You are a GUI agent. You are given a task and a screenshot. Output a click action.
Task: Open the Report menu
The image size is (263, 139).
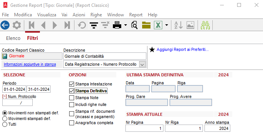click(136, 15)
